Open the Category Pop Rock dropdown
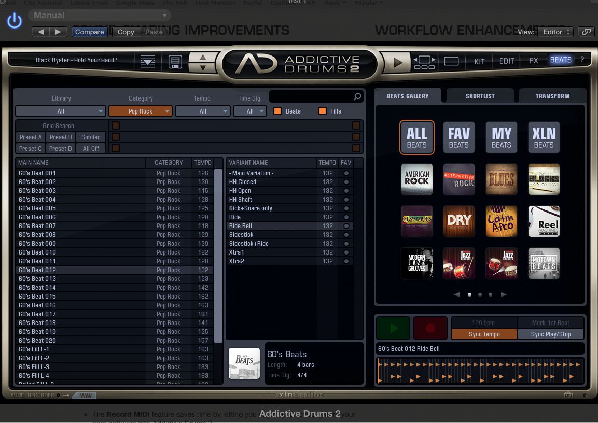 coord(141,111)
